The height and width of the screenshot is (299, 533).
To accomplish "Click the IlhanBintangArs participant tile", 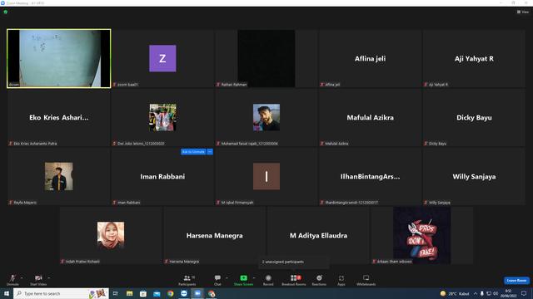I will click(x=370, y=176).
